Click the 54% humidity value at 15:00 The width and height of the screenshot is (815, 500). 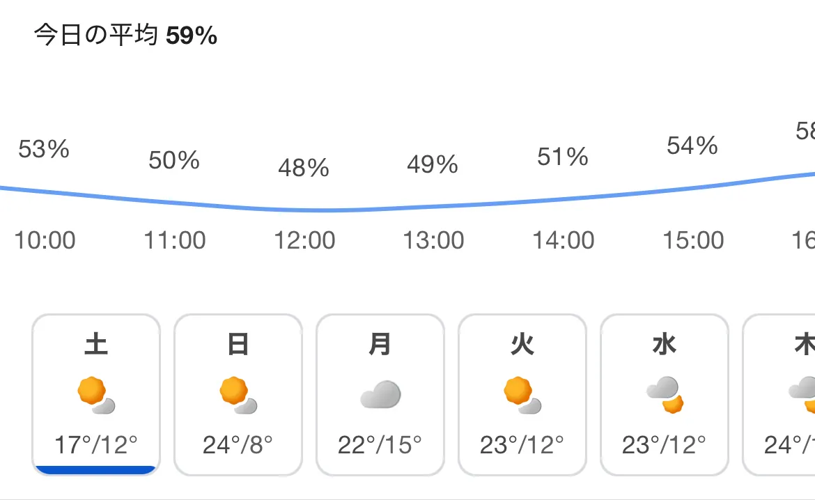(x=692, y=146)
